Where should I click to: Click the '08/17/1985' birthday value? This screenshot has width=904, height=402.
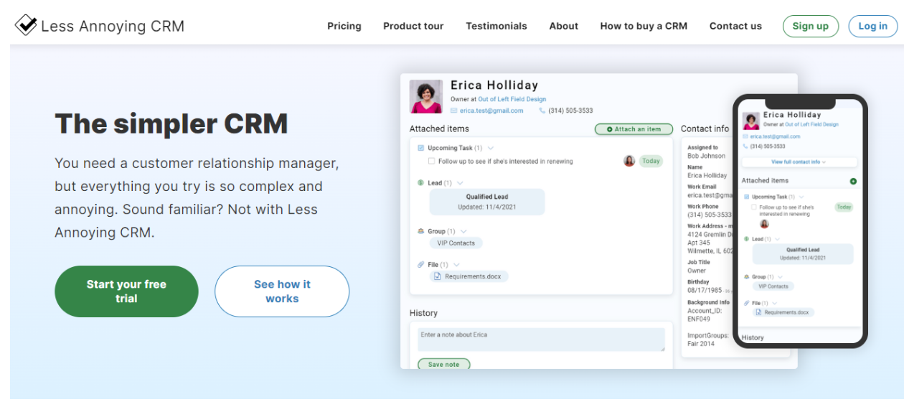[x=704, y=291]
